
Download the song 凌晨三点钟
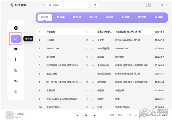coord(93,74)
